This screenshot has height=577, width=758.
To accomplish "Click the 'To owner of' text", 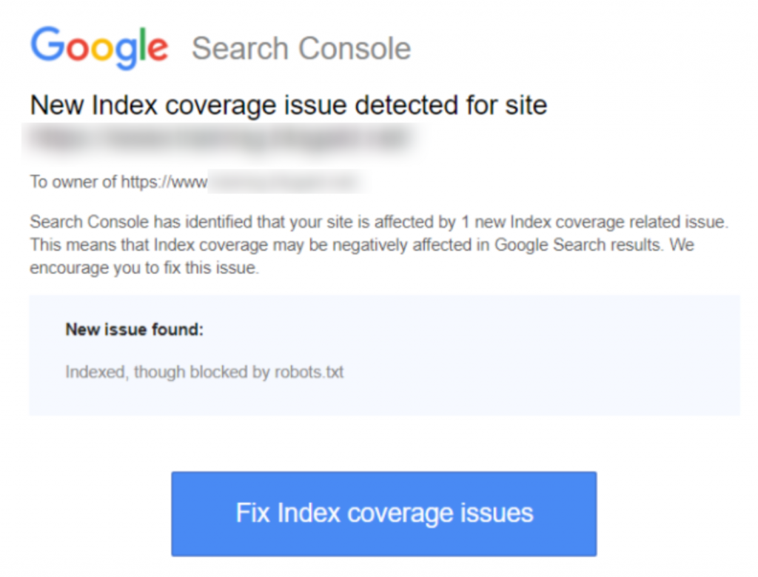I will 74,181.
